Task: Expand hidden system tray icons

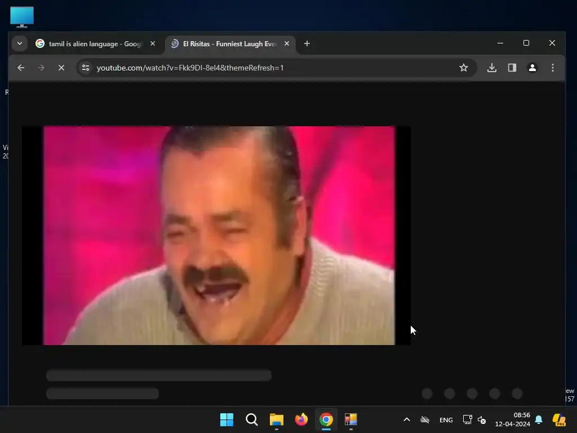Action: tap(407, 419)
